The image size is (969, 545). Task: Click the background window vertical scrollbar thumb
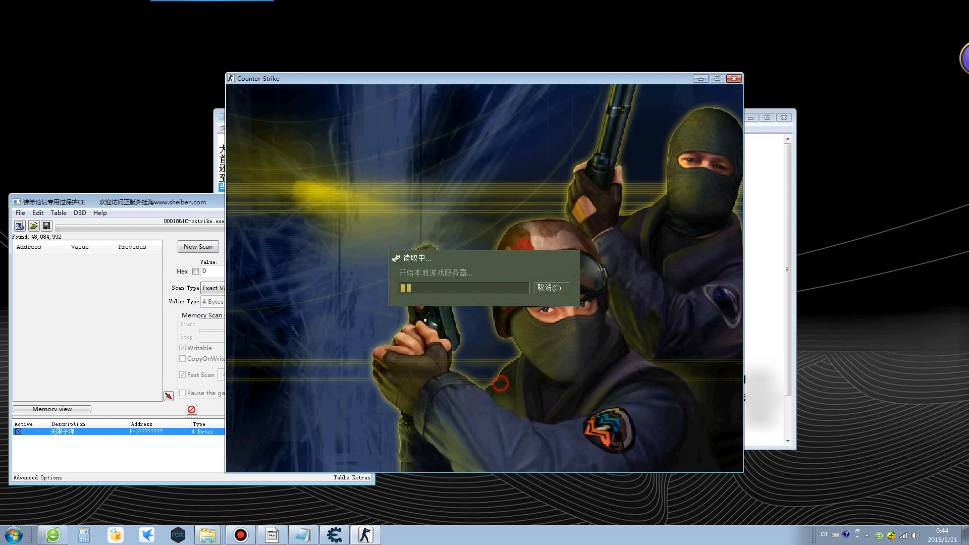tap(787, 269)
